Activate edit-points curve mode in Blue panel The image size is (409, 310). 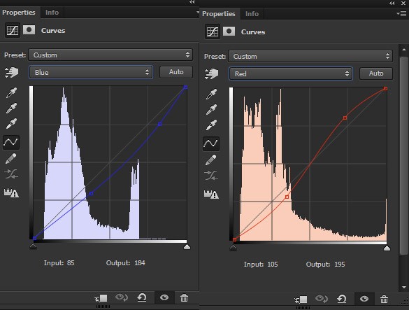click(11, 142)
